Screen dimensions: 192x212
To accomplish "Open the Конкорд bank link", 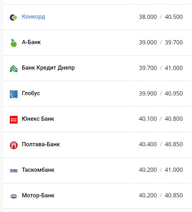I will (33, 17).
